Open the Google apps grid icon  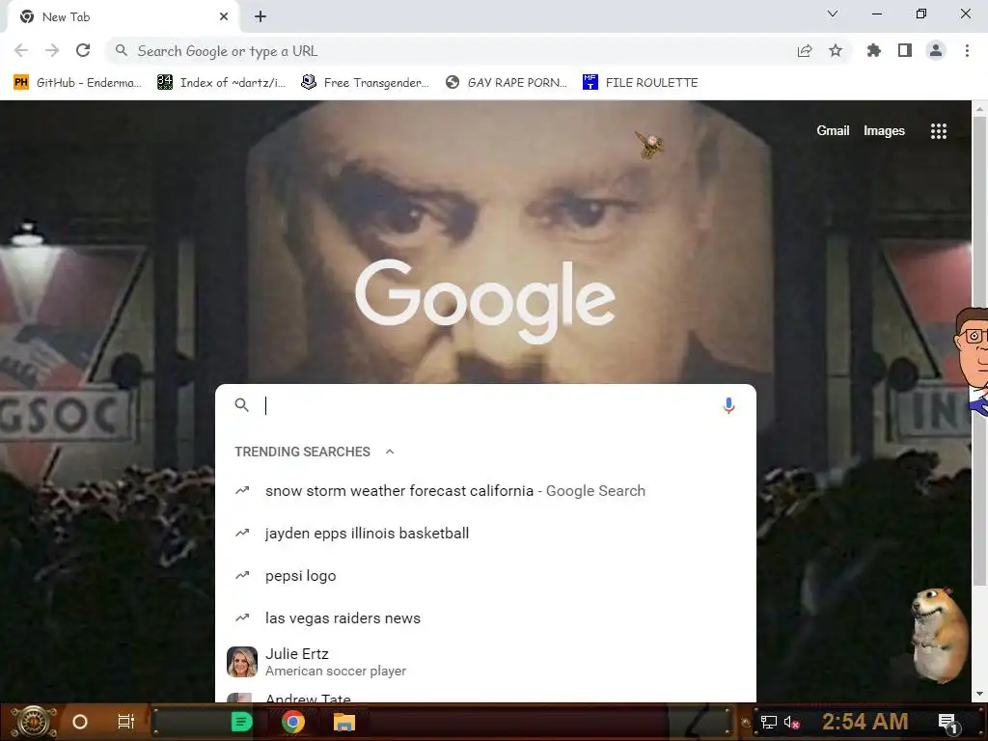tap(939, 131)
